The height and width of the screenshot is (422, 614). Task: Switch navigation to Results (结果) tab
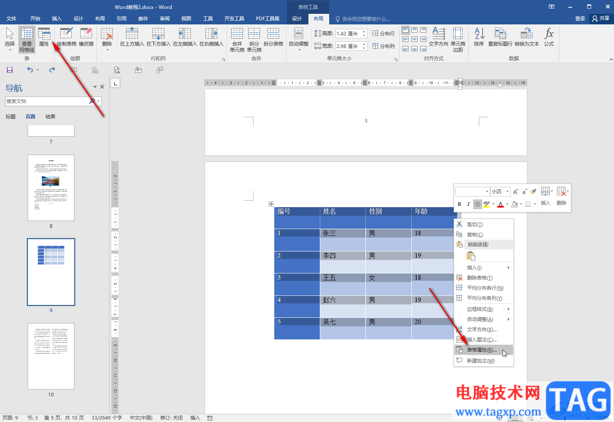click(x=50, y=117)
